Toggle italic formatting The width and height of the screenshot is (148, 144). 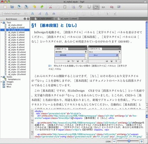(40, 14)
